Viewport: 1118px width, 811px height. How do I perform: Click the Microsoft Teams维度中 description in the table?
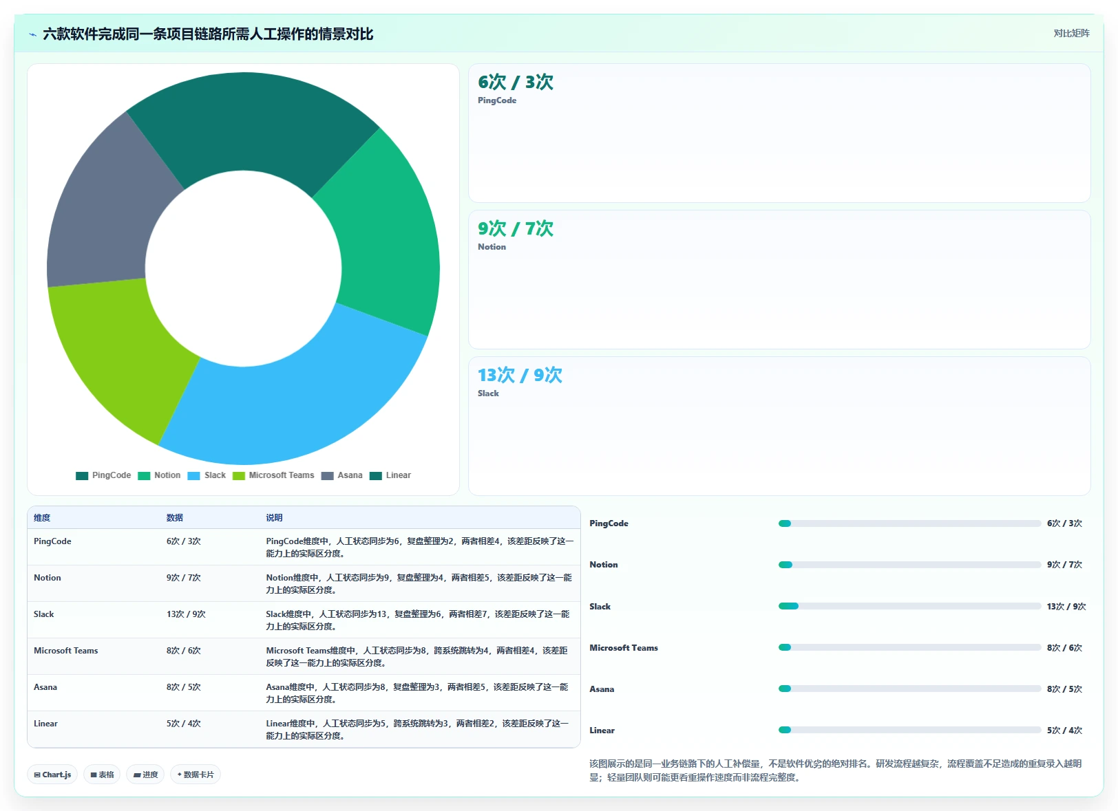(x=417, y=657)
